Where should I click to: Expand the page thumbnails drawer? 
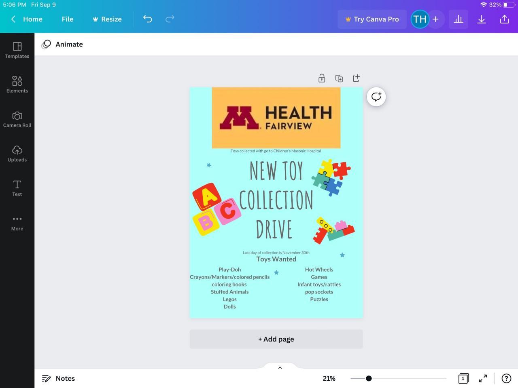(280, 367)
